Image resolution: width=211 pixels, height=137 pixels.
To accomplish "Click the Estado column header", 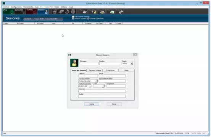I will pyautogui.click(x=119, y=24).
